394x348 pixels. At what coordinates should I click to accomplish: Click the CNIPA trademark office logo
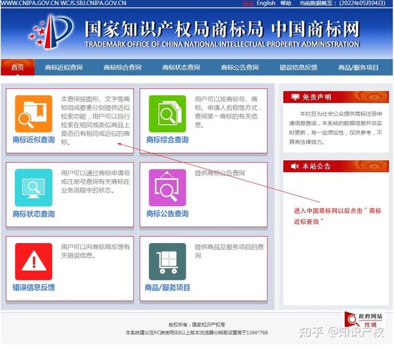tap(51, 32)
